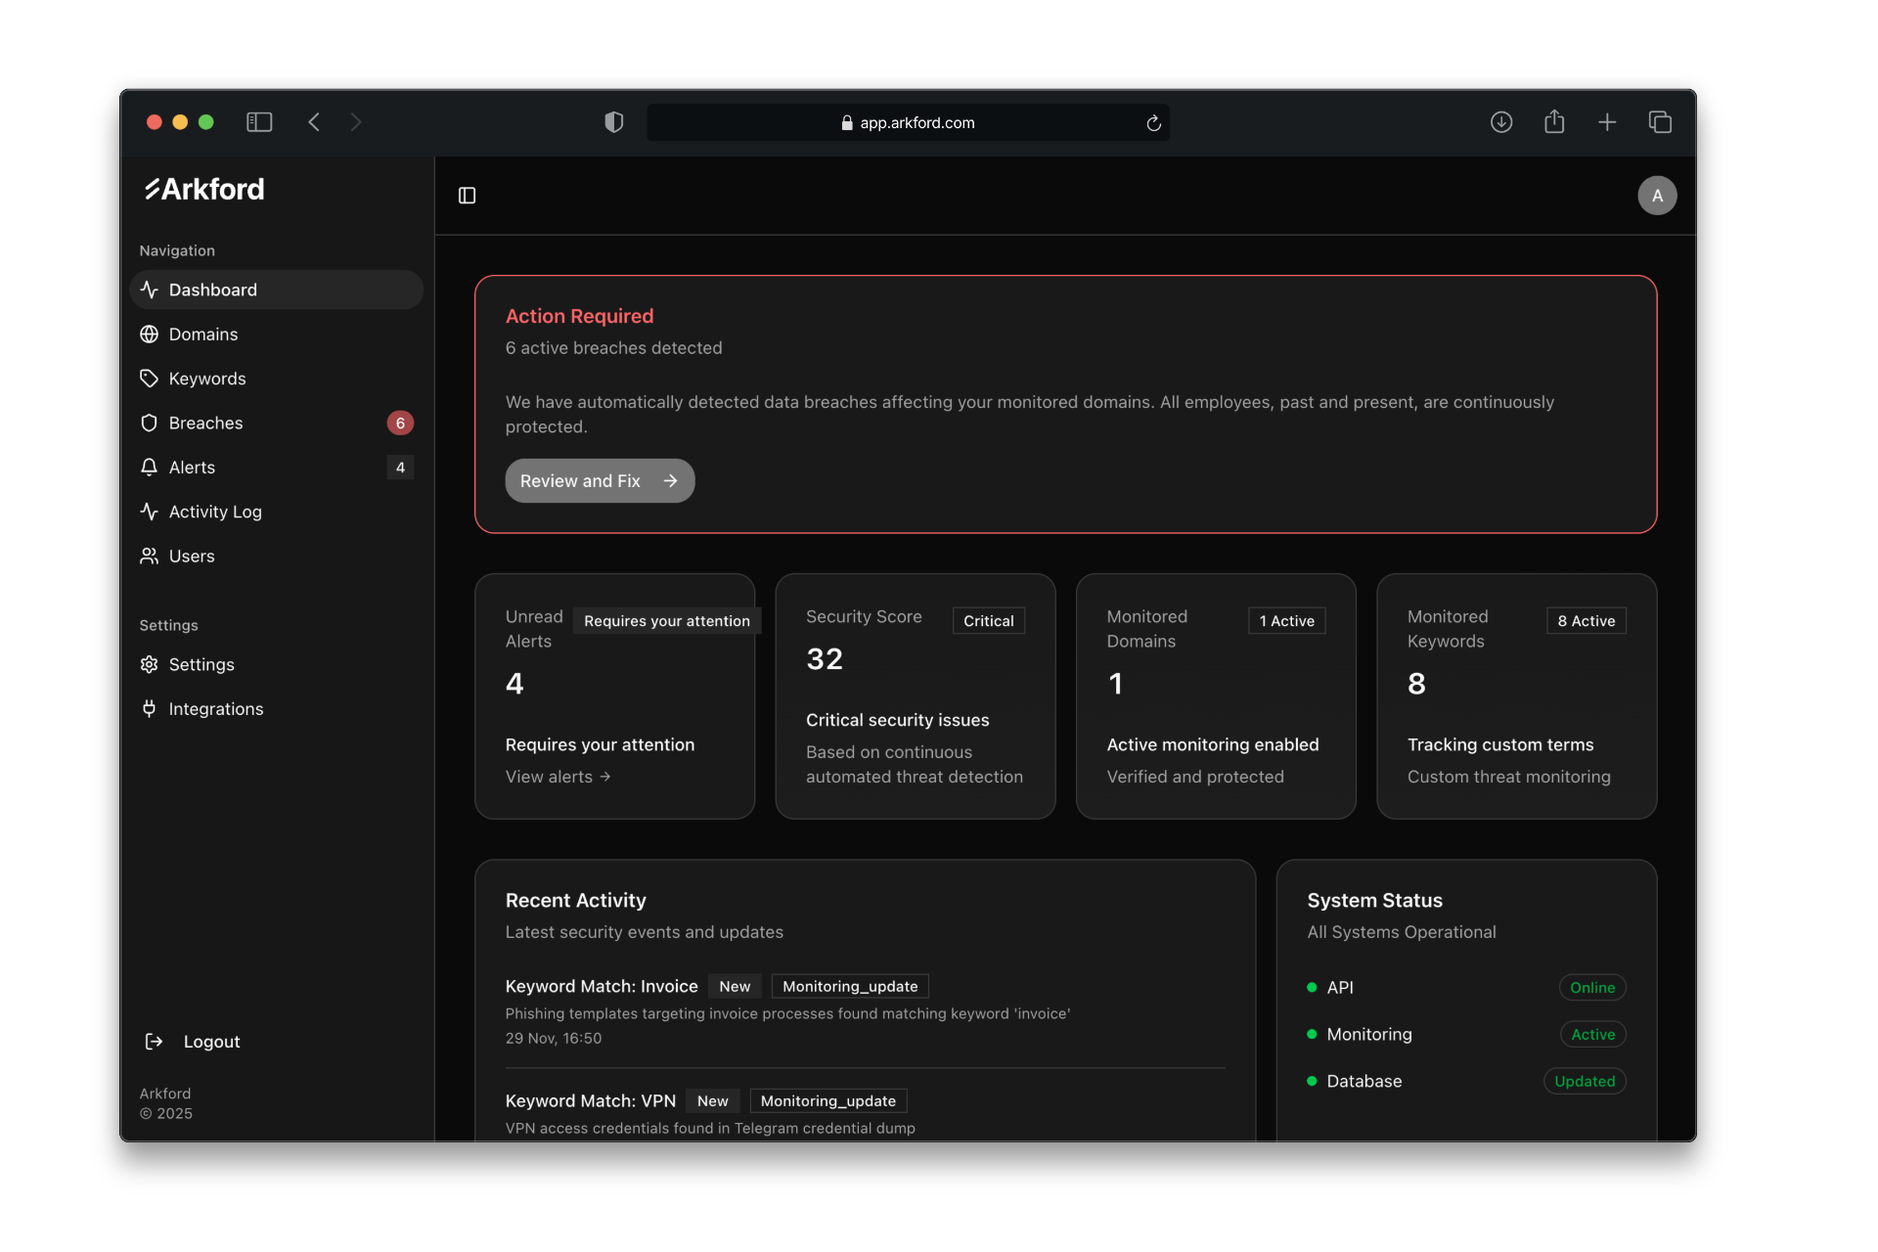Click the Review and Fix button
Image resolution: width=1878 pixels, height=1252 pixels.
600,480
